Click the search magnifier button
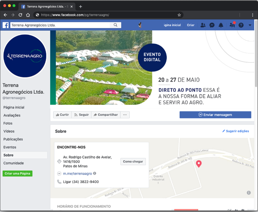258x212 pixels. [x=115, y=25]
